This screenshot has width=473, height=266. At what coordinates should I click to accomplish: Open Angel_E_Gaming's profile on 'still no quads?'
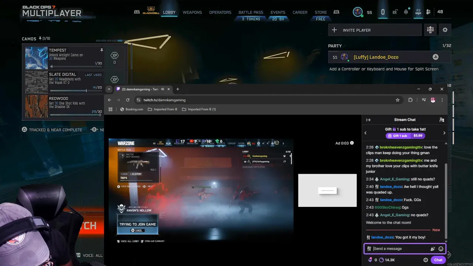[x=395, y=179]
